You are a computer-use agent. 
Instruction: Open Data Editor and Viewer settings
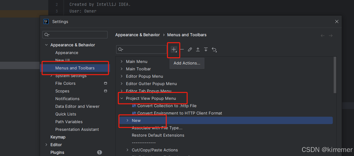point(77,106)
